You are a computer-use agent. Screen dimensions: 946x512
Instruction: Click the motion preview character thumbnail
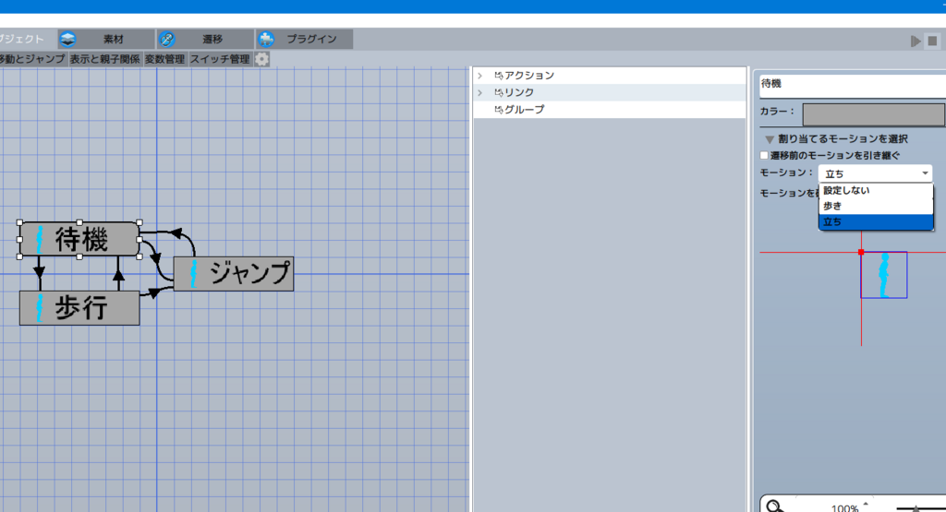pos(884,275)
